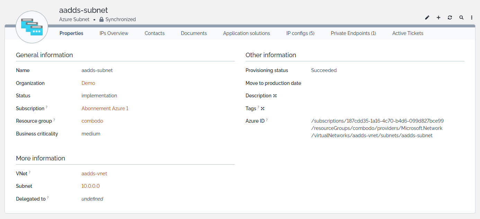
Task: Click help hint next to Subscription
Action: tap(46, 107)
